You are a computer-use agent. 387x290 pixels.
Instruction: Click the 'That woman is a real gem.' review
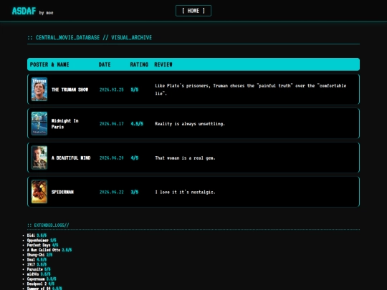point(185,158)
